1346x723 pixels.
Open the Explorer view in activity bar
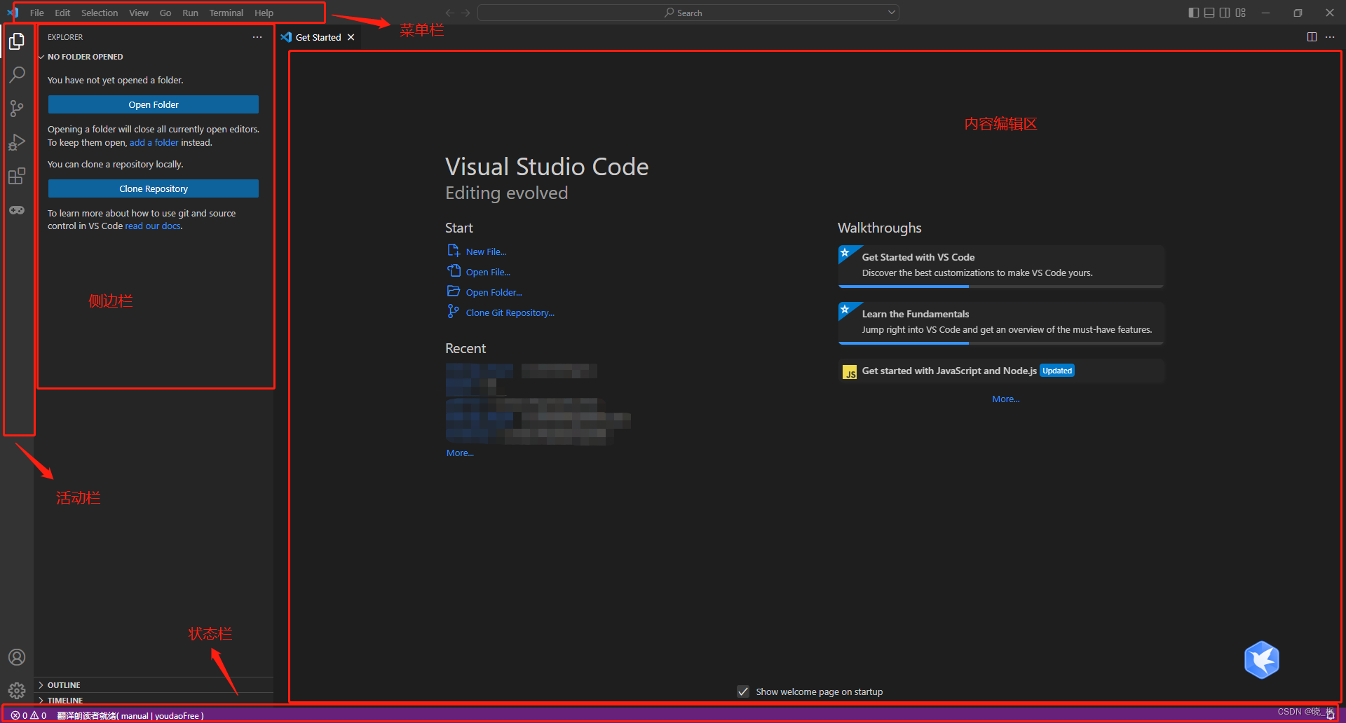[17, 42]
